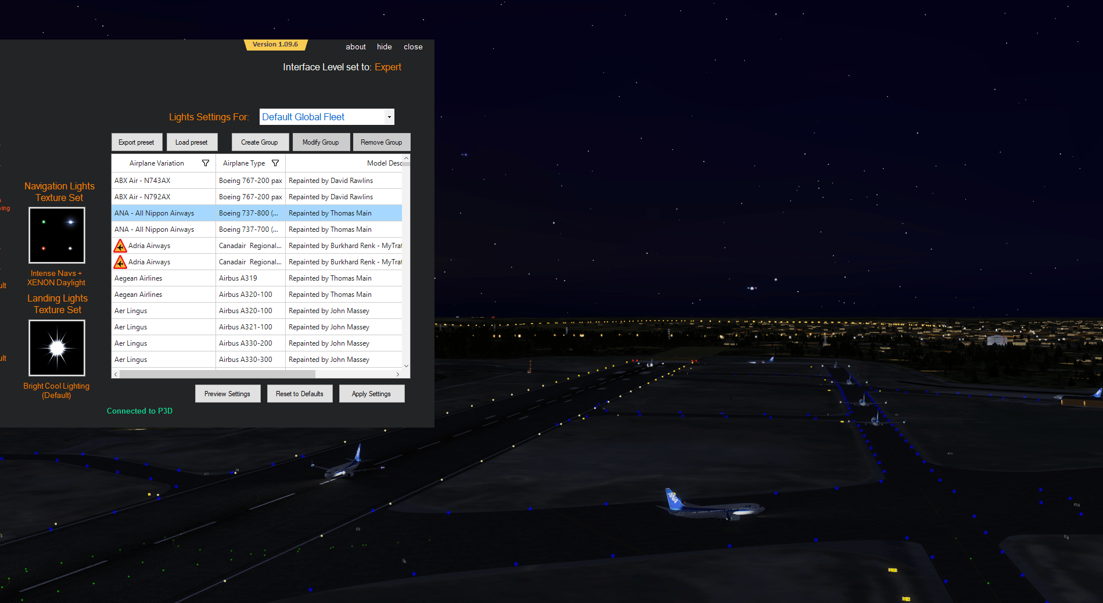Select the Aer Lingus Airbus A330-300 row
The image size is (1103, 603).
[x=257, y=360]
